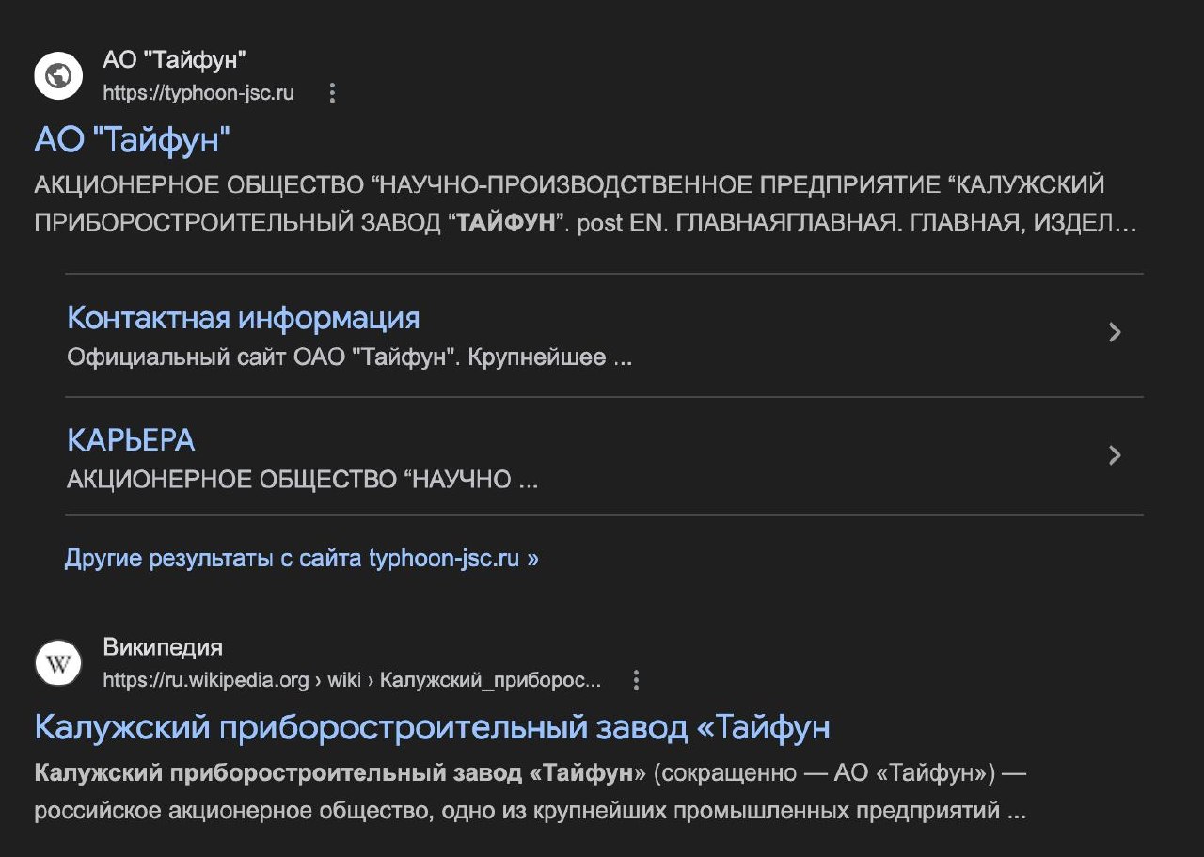Click the "российское акционерное общество" snippet line
Screen dimensions: 1204x857
529,811
